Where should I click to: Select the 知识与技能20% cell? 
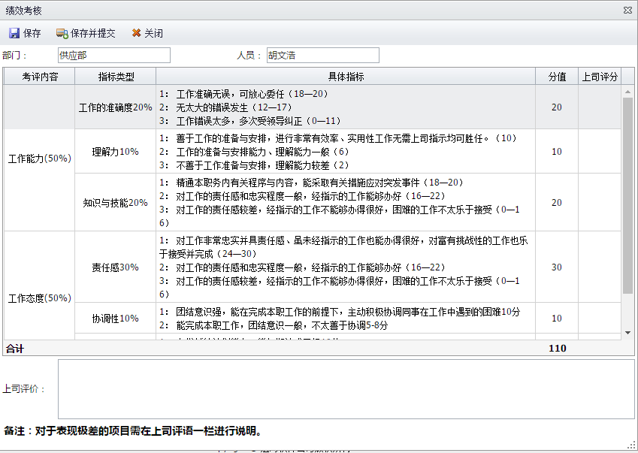pos(116,203)
